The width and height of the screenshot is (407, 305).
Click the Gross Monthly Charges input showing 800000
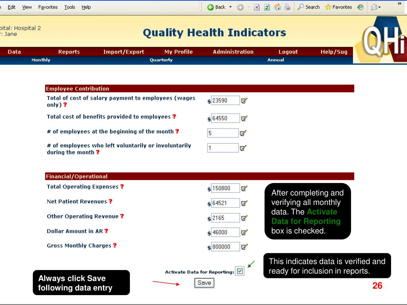[225, 247]
